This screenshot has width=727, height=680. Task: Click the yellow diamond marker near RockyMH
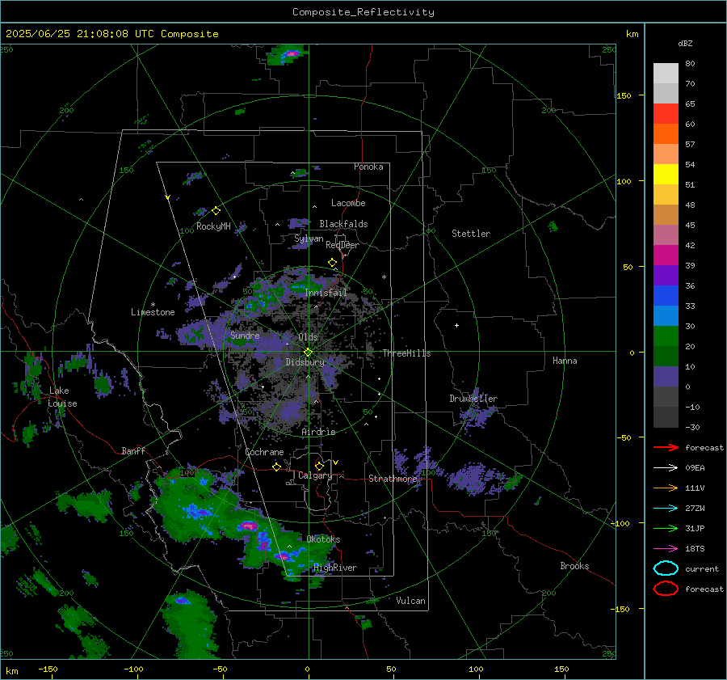click(216, 211)
